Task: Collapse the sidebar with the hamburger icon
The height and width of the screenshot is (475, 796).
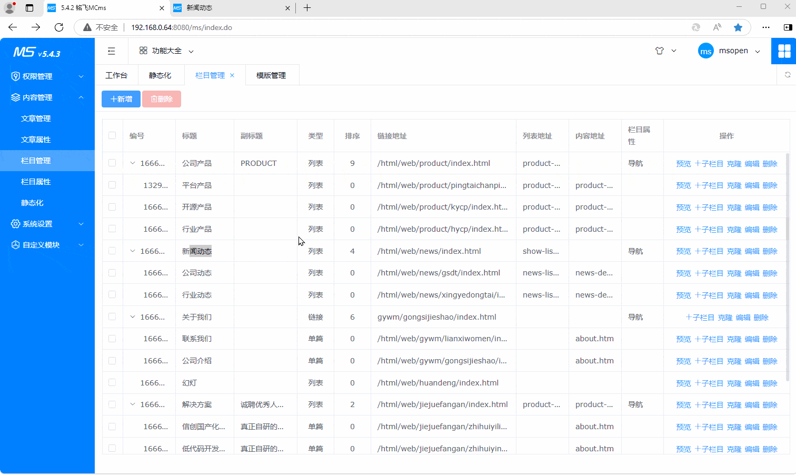Action: point(111,51)
